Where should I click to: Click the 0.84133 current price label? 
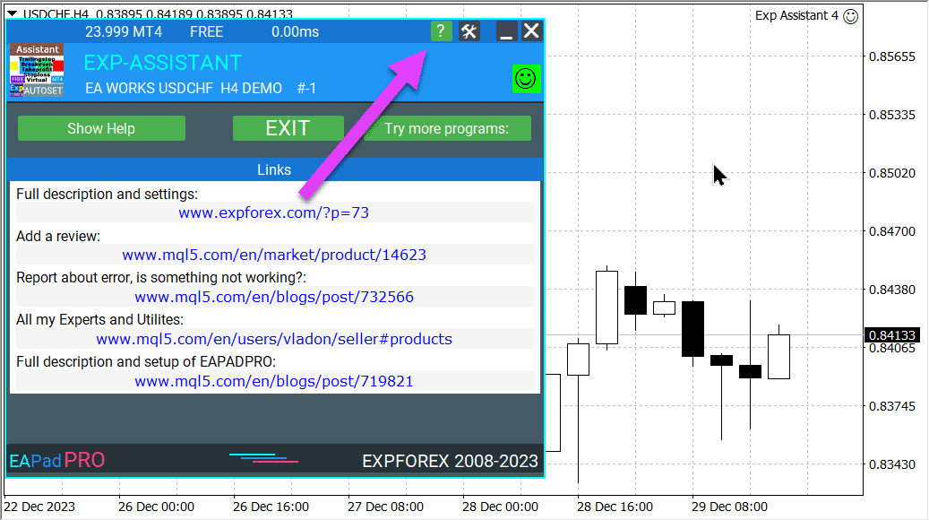[x=892, y=335]
